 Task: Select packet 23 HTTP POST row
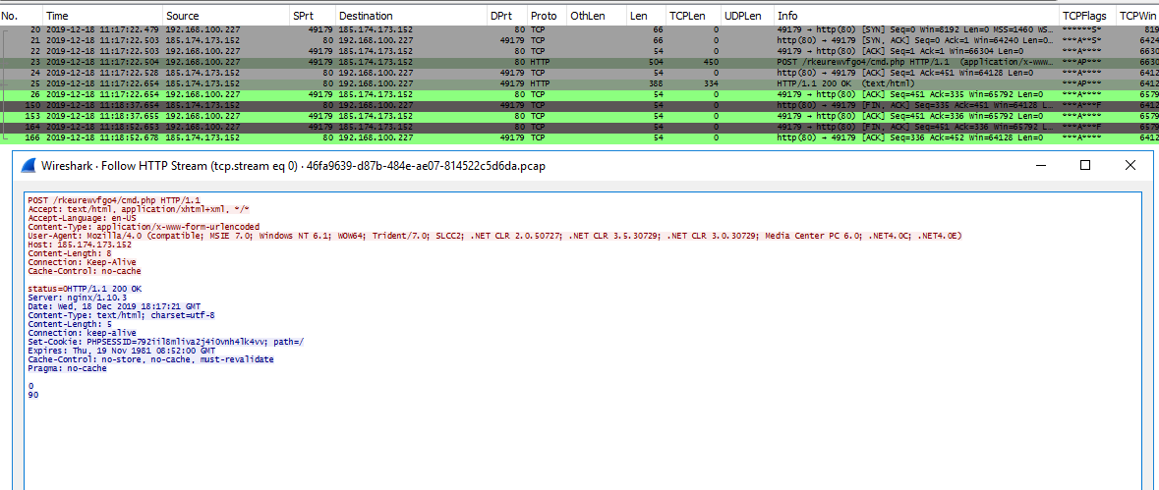580,62
